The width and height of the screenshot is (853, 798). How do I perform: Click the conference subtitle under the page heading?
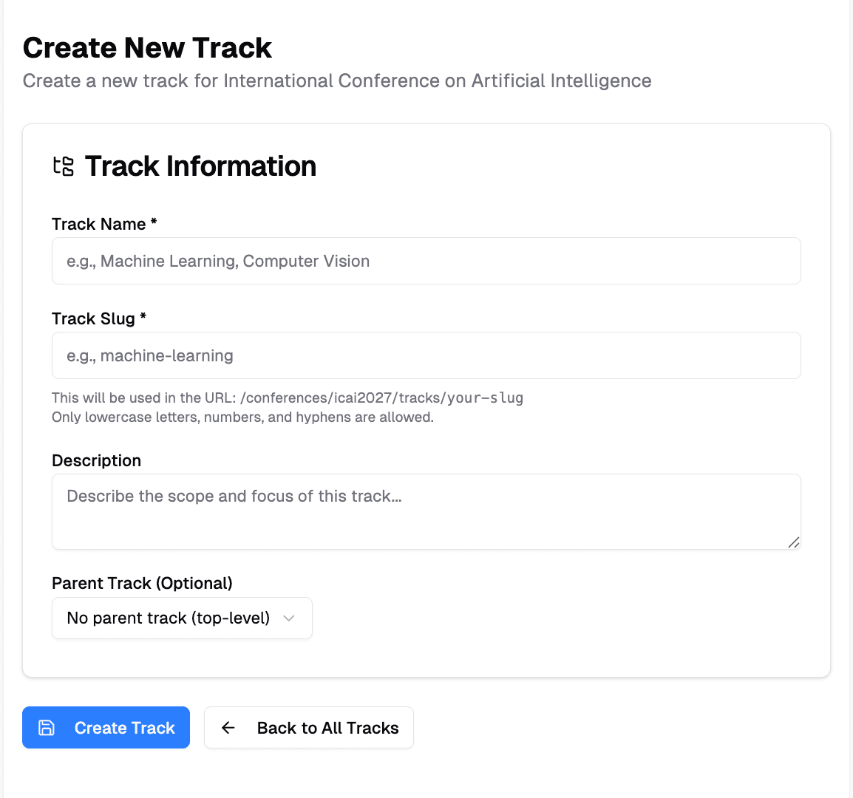click(337, 81)
